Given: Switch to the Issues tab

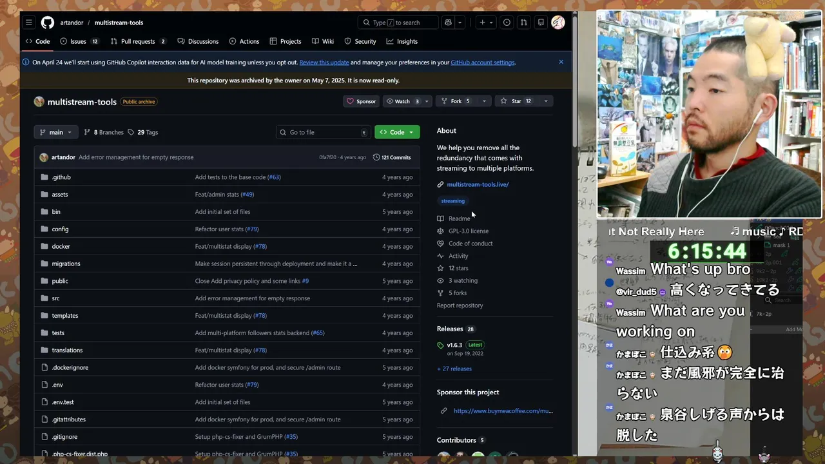Looking at the screenshot, I should (x=79, y=41).
